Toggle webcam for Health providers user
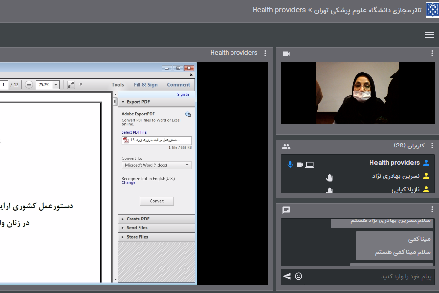The image size is (439, 293). [x=300, y=165]
